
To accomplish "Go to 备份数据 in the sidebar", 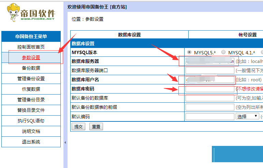I will [31, 68].
